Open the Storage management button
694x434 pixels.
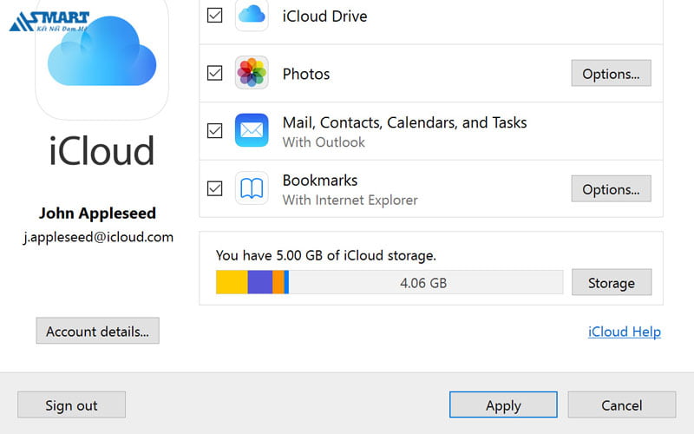(x=612, y=282)
